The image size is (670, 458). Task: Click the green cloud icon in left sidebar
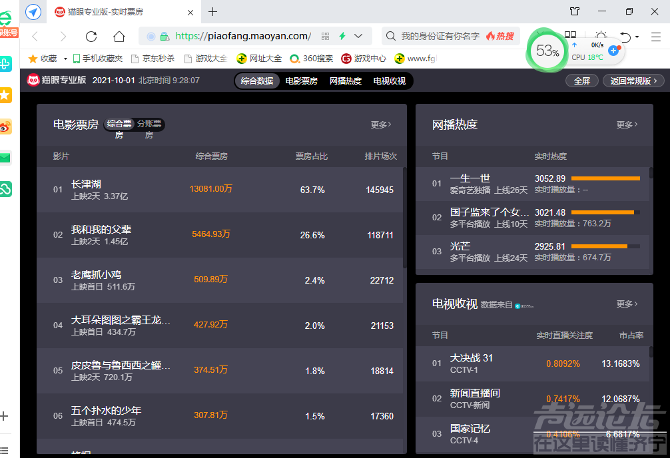pyautogui.click(x=5, y=189)
